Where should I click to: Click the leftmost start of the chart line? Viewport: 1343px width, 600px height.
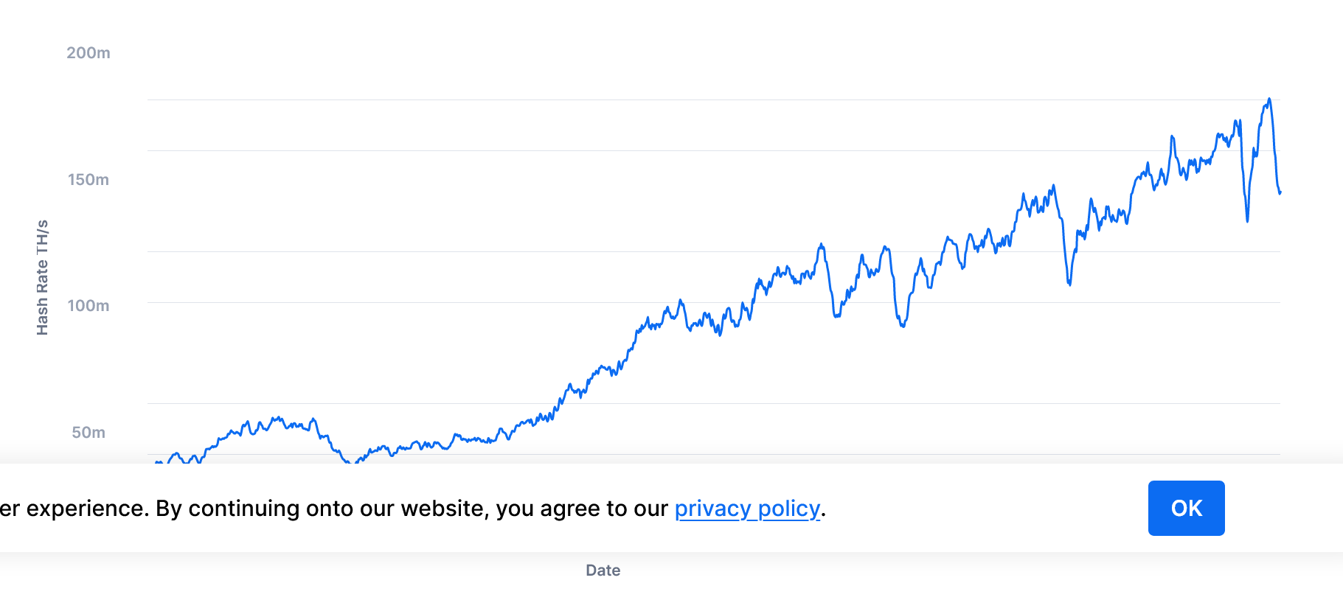click(156, 462)
